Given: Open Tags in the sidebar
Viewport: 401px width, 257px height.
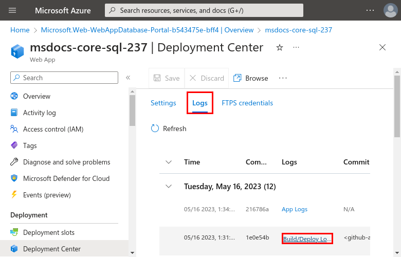Looking at the screenshot, I should [30, 145].
